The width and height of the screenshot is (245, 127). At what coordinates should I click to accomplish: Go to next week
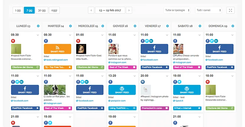click(x=129, y=10)
